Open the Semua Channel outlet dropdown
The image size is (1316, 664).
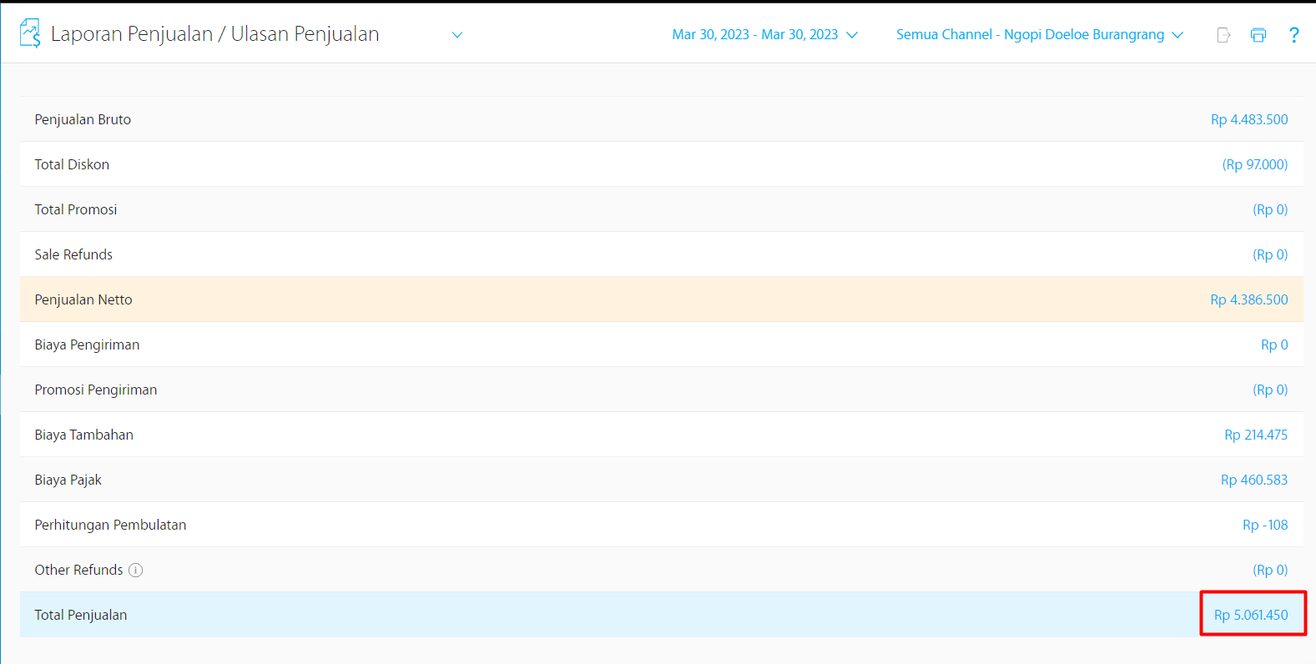(1039, 35)
